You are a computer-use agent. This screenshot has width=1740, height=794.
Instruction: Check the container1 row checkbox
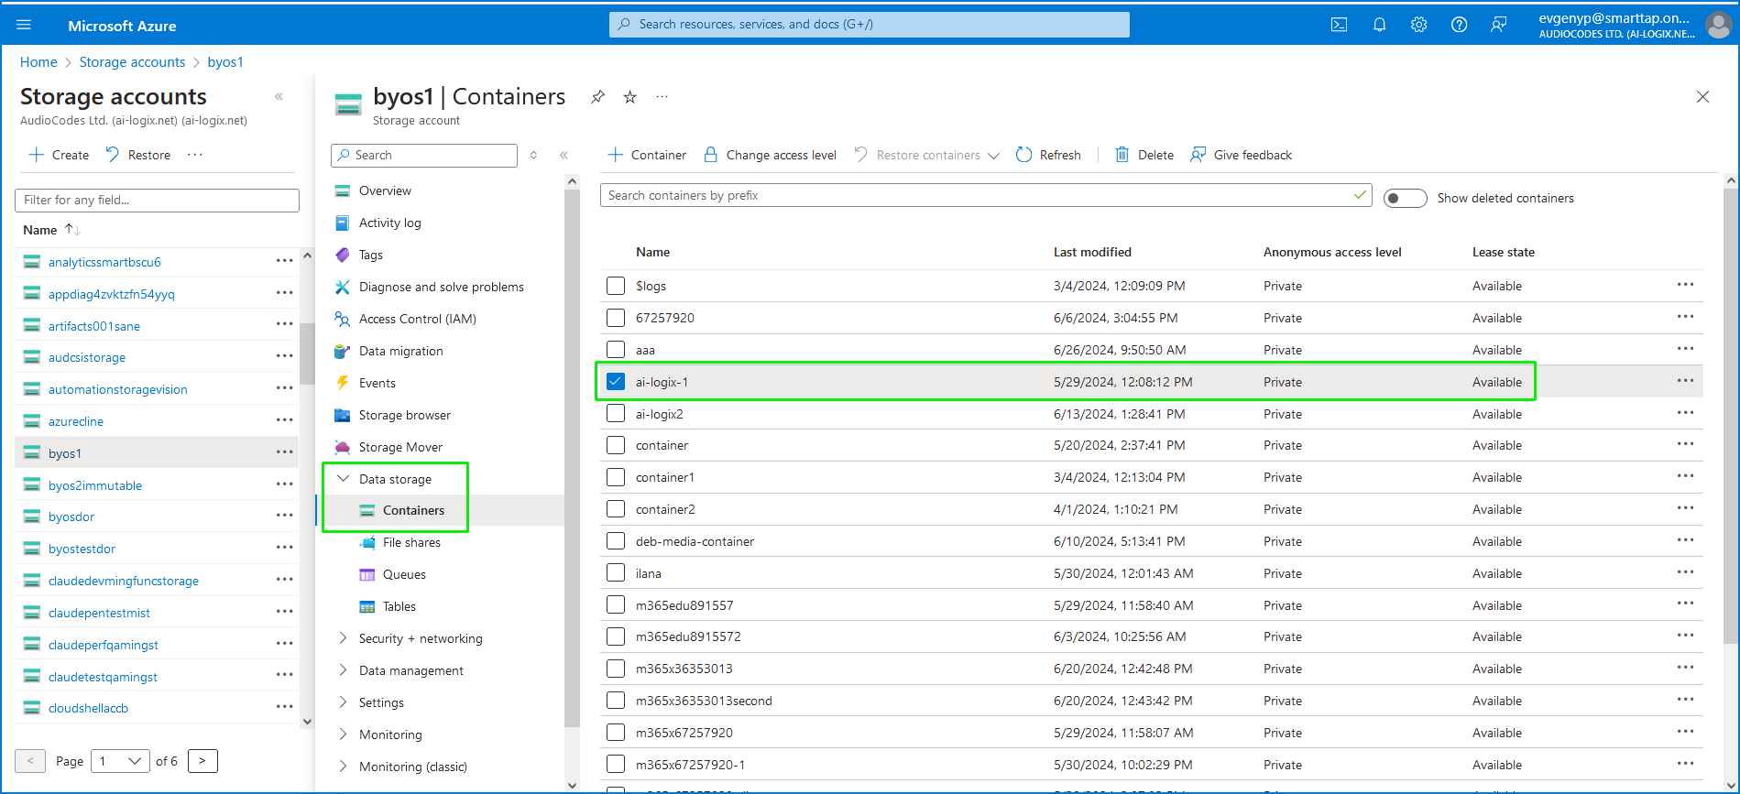click(x=616, y=477)
